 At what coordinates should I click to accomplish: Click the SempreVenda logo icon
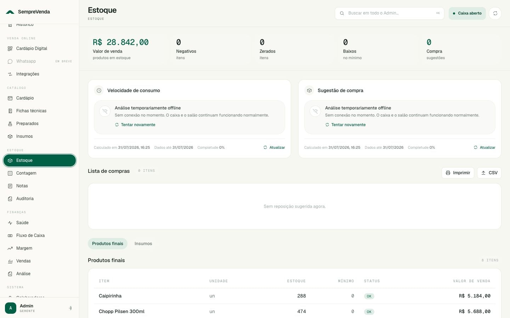10,12
